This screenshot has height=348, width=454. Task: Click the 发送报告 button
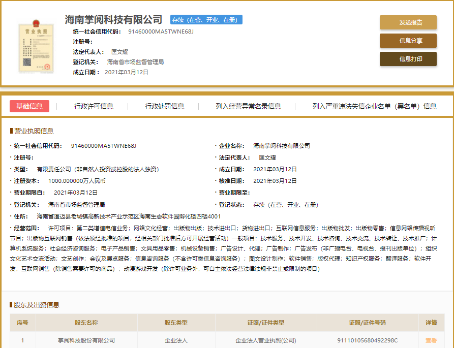click(408, 22)
